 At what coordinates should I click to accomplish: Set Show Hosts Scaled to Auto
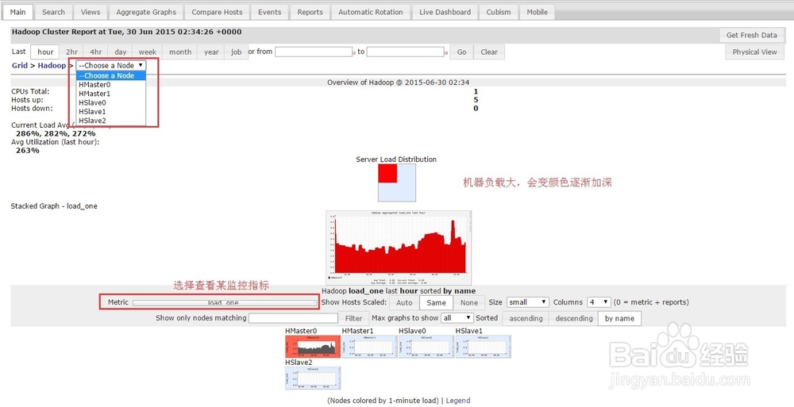pos(404,303)
